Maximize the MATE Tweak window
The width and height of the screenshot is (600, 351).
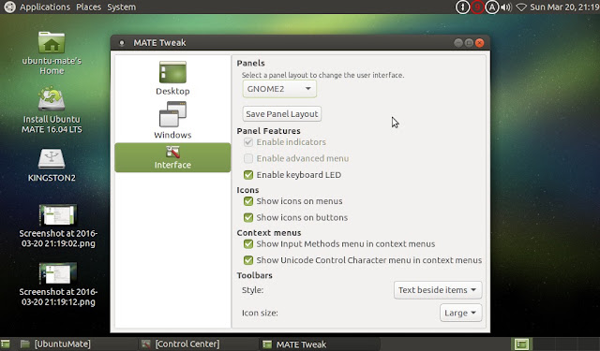(x=469, y=43)
